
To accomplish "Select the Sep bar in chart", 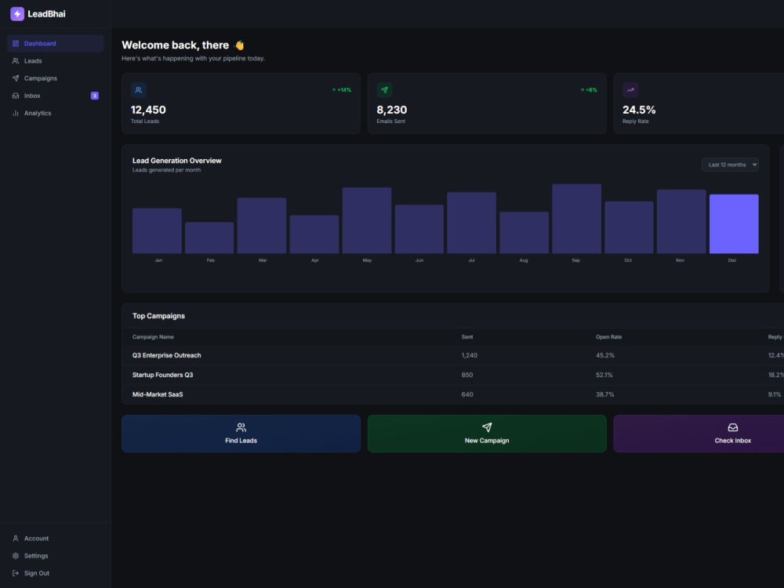I will (x=576, y=219).
